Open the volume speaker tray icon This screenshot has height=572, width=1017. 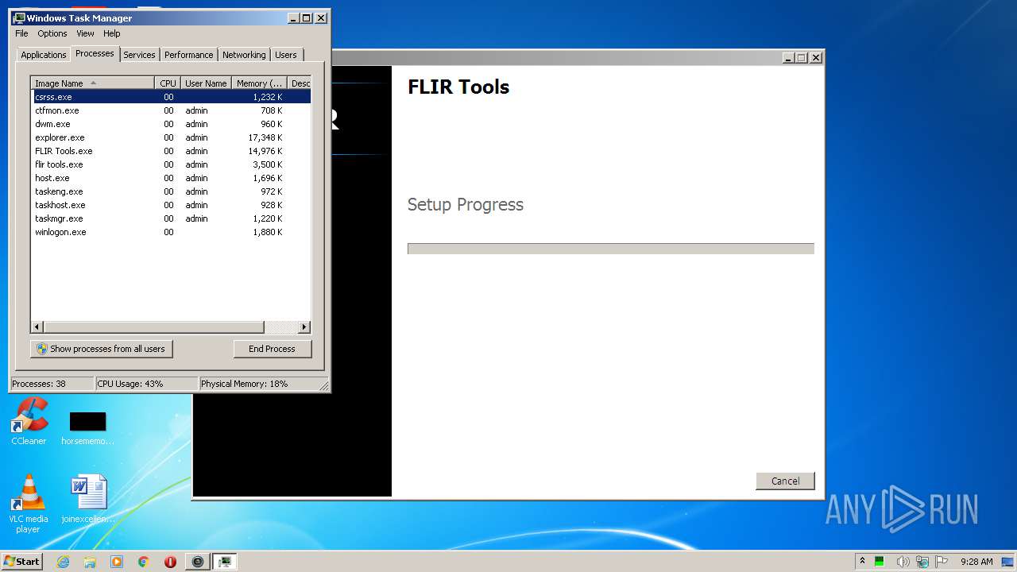903,562
